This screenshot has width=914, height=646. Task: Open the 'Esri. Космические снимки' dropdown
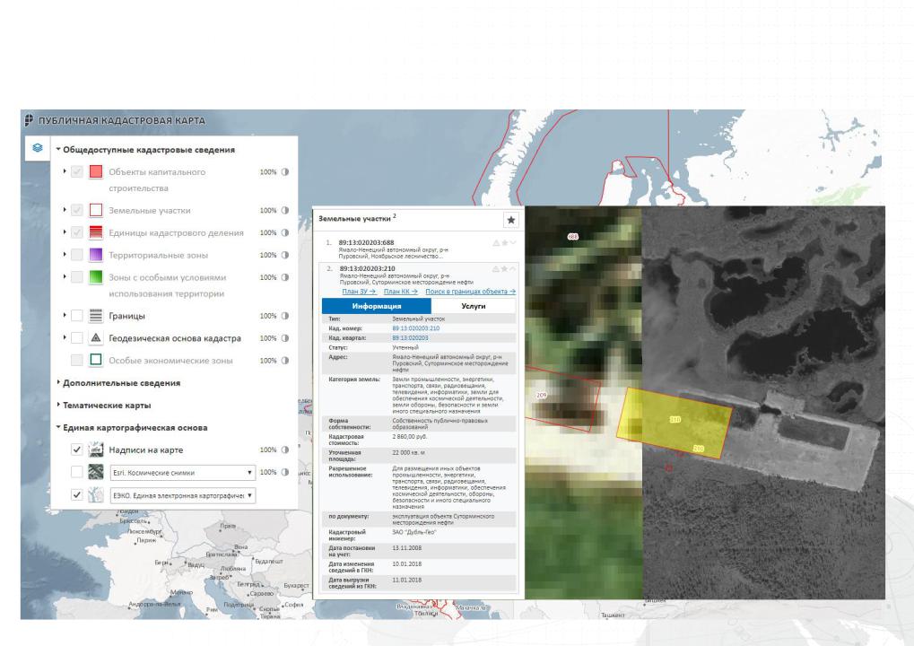click(182, 472)
